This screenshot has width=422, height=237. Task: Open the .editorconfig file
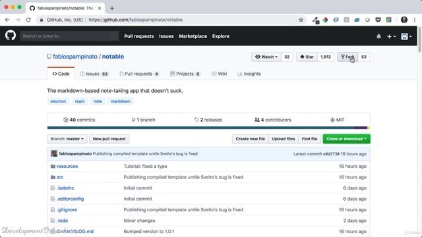tap(71, 199)
